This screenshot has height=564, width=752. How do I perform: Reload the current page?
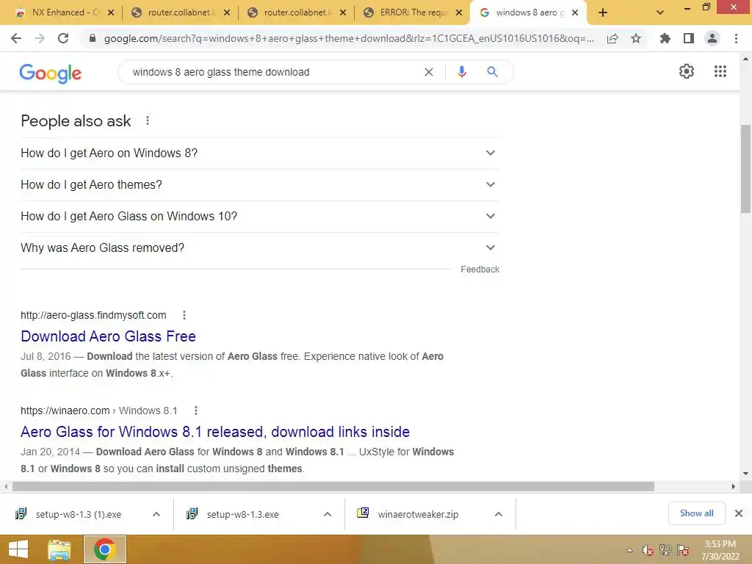point(63,38)
